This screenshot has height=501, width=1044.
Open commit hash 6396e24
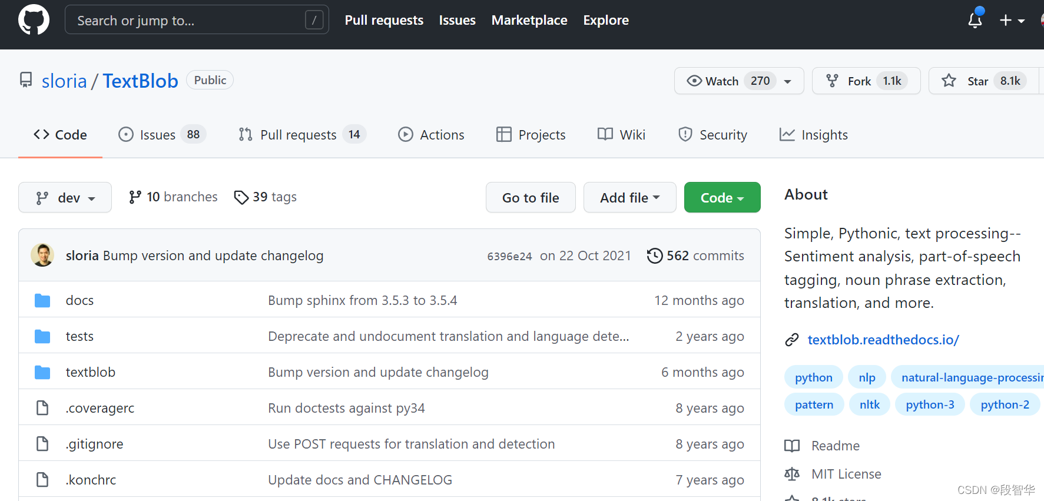(509, 256)
